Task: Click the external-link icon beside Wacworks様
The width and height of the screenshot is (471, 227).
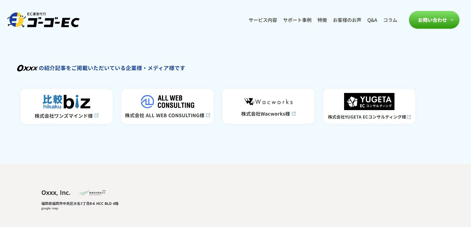Action: pyautogui.click(x=294, y=113)
